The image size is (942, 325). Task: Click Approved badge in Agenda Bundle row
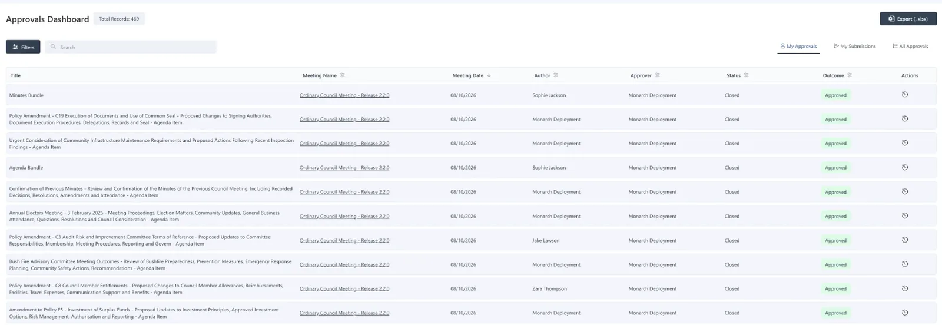tap(835, 167)
